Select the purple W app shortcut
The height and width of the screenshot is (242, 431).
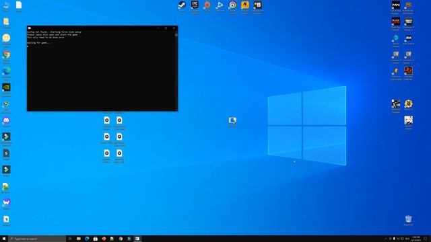point(6,202)
